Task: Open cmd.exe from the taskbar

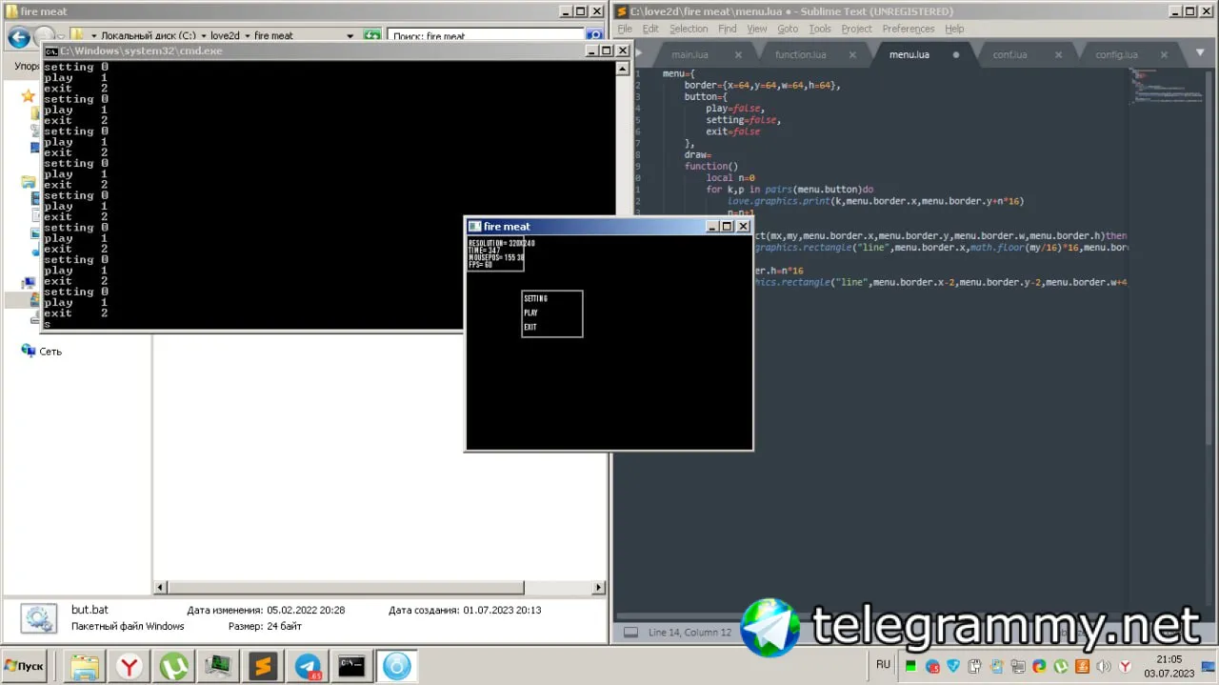Action: click(x=351, y=666)
